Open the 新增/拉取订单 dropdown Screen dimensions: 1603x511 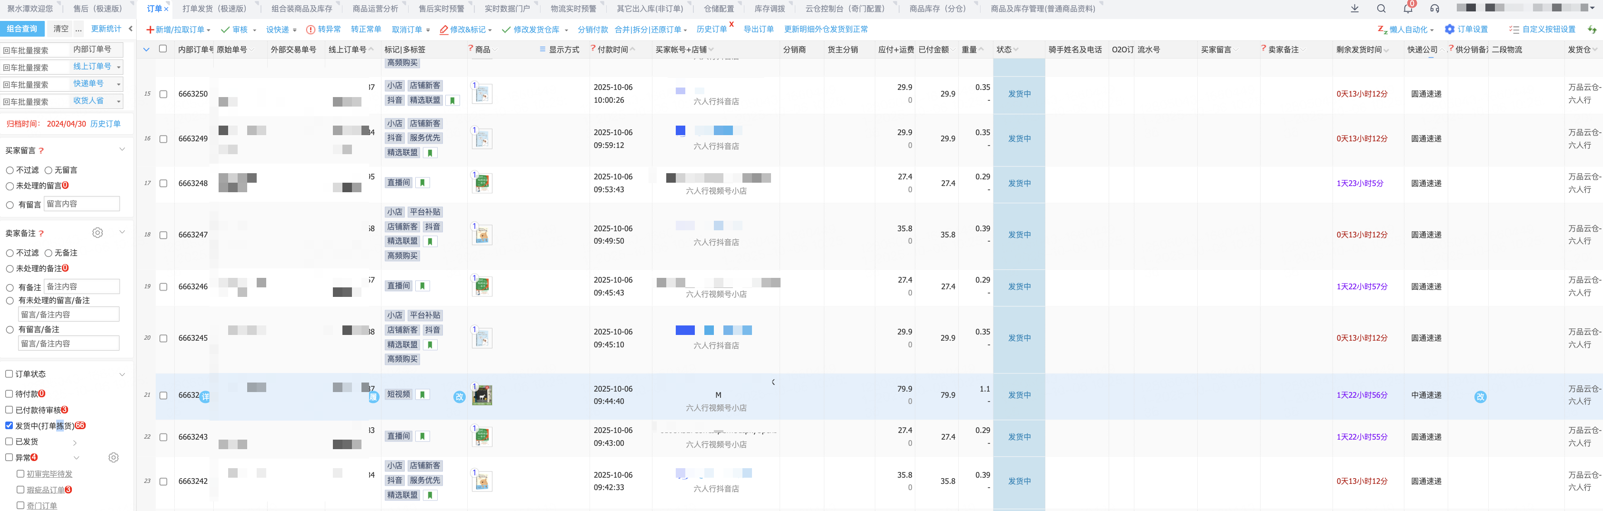click(x=178, y=30)
